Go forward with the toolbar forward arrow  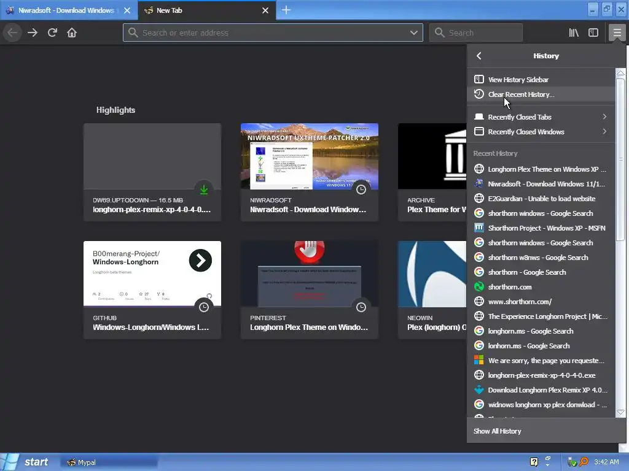coord(33,33)
